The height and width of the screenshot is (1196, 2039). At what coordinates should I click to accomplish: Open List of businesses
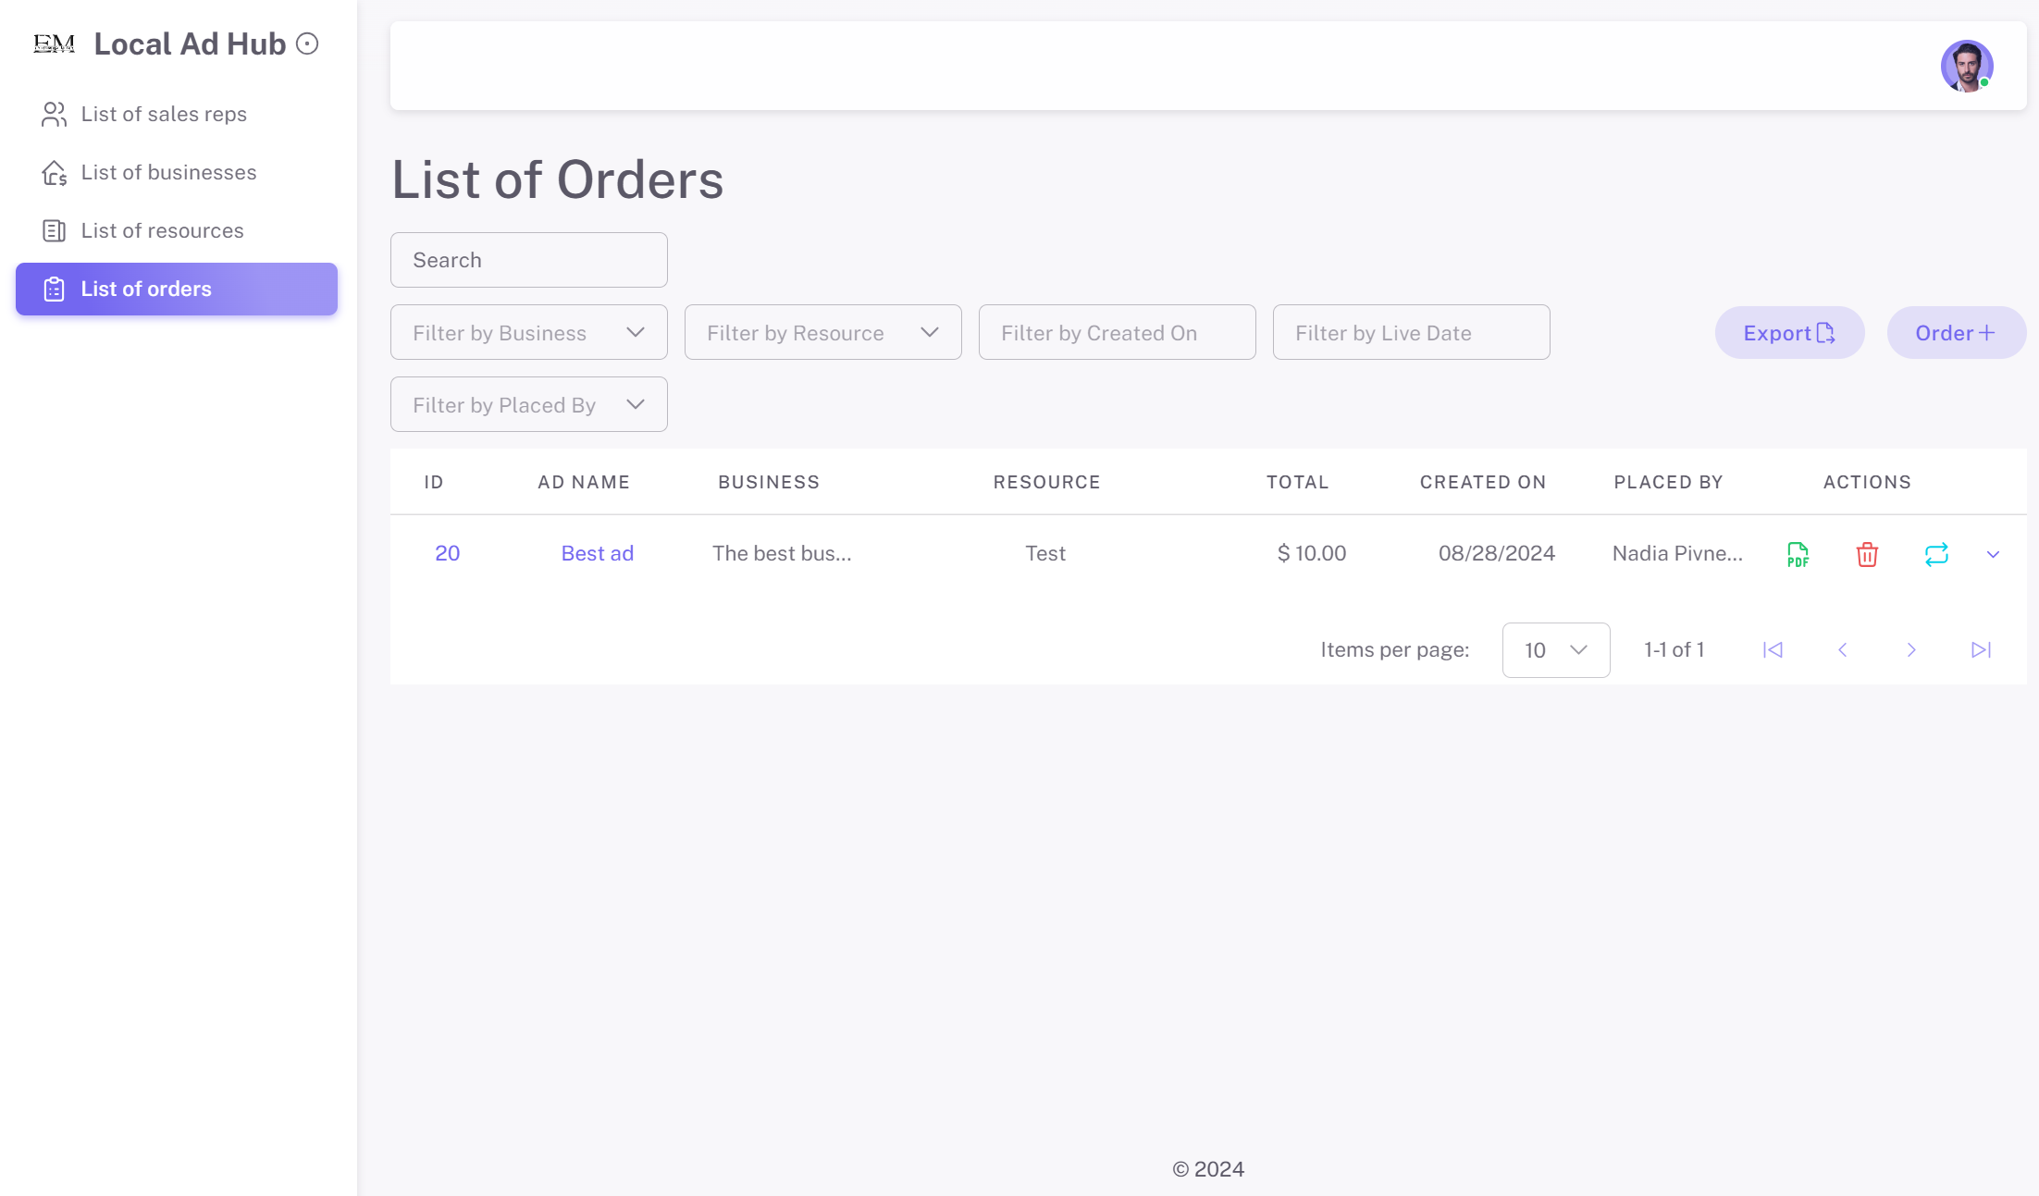[177, 172]
